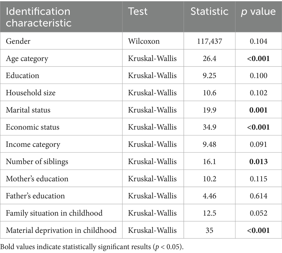Select the Gender row label
Viewport: 282px width, 253px height.
pos(18,41)
